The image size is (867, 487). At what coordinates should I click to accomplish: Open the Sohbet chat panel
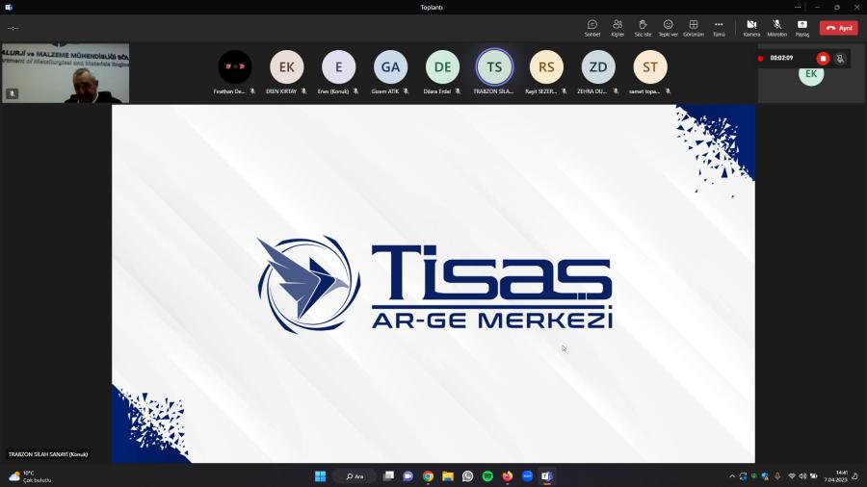592,28
